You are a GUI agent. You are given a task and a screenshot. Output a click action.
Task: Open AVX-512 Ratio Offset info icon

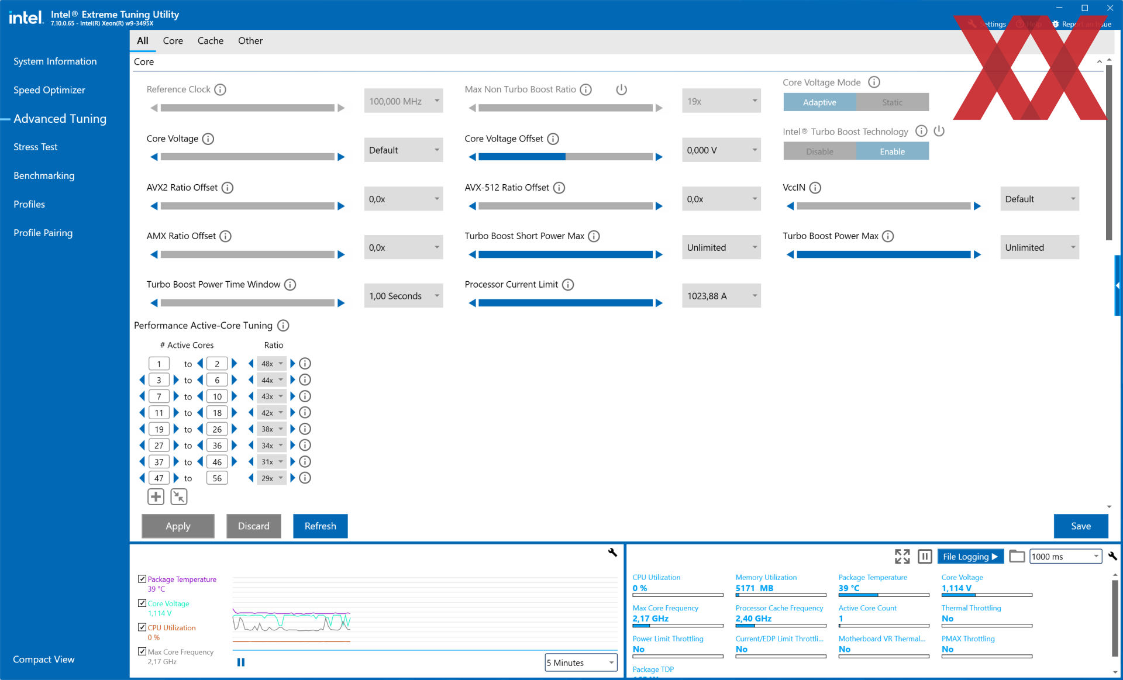559,188
